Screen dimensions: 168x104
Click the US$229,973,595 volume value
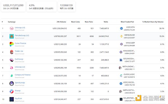[x=60, y=76]
